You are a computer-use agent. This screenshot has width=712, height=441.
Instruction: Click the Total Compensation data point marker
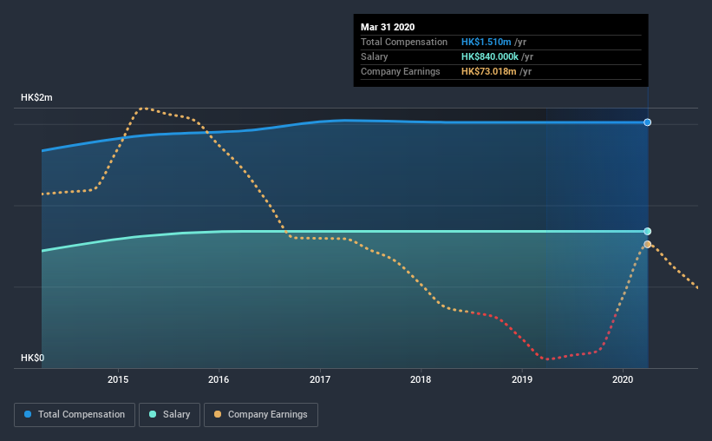648,122
